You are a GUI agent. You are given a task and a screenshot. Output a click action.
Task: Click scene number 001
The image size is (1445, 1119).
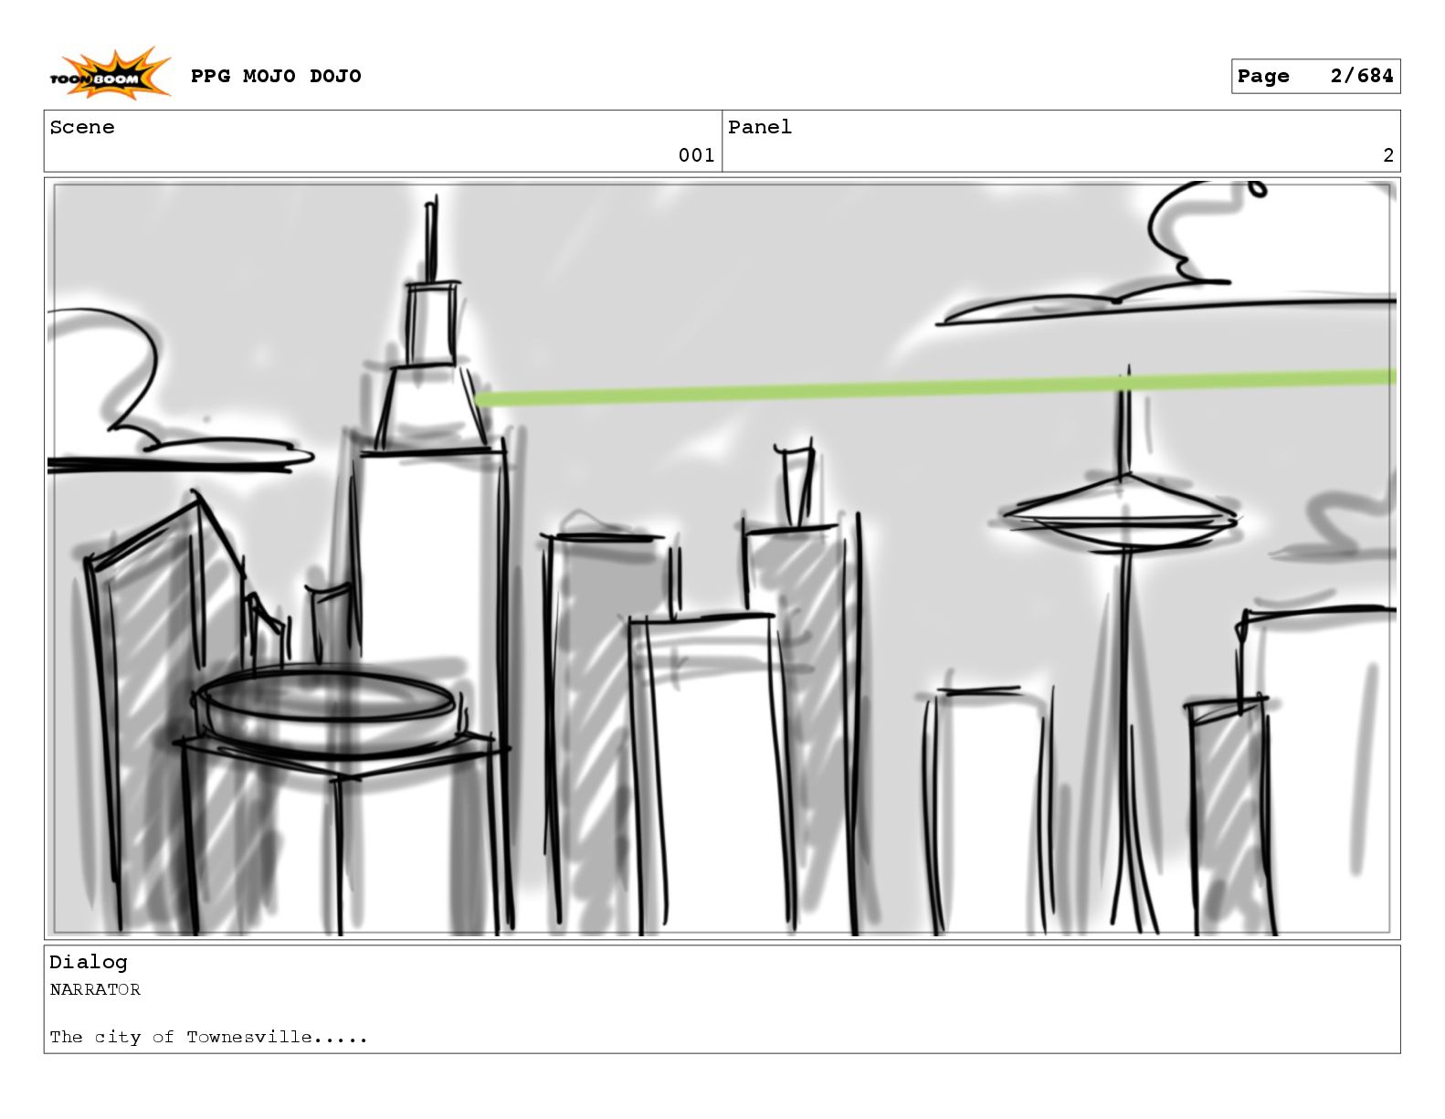click(x=696, y=155)
